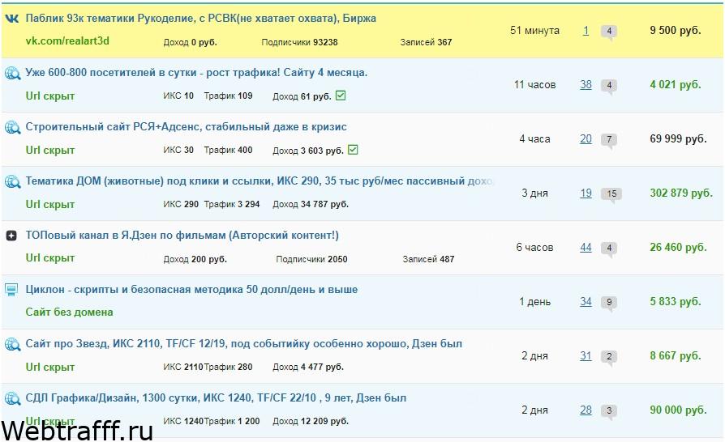725x442 pixels.
Task: Click comment bubble showing 7 comments
Action: click(x=609, y=140)
